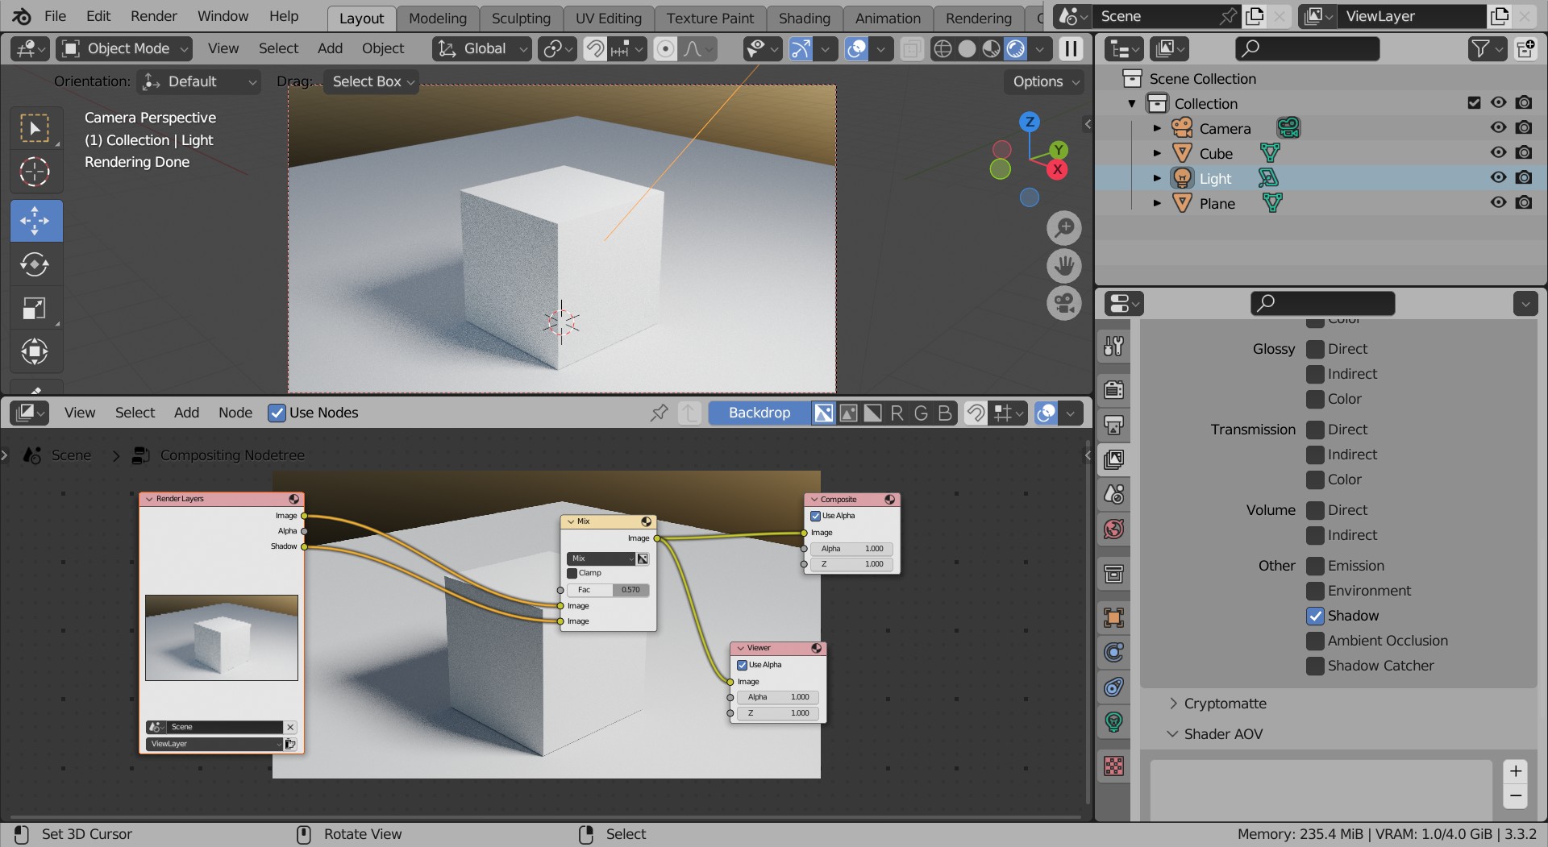
Task: Switch to rendered viewport shading
Action: coord(1016,49)
